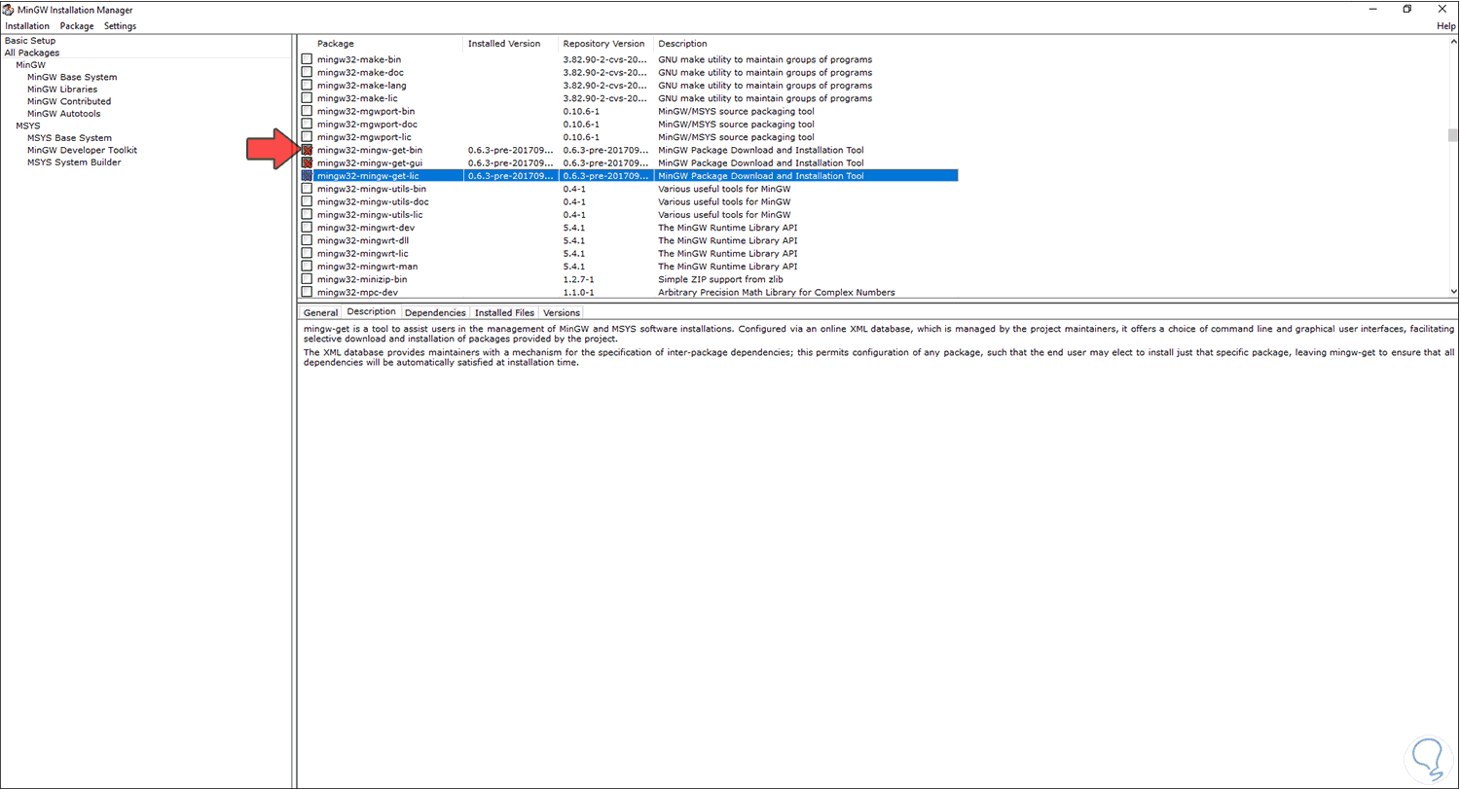Click the package list scroll-down arrow

[1453, 291]
